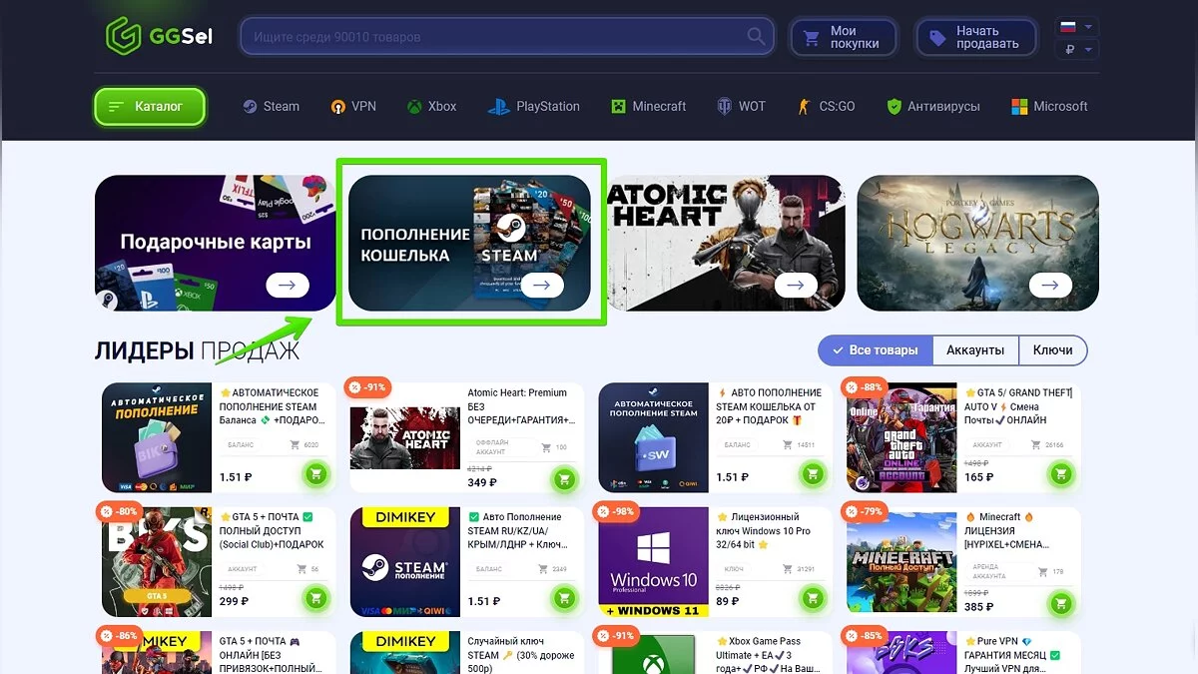Image resolution: width=1198 pixels, height=674 pixels.
Task: Go to Steam category
Action: 271,107
